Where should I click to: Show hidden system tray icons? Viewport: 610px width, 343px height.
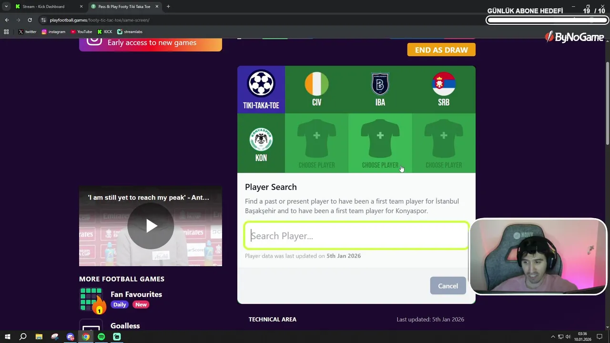click(x=553, y=337)
